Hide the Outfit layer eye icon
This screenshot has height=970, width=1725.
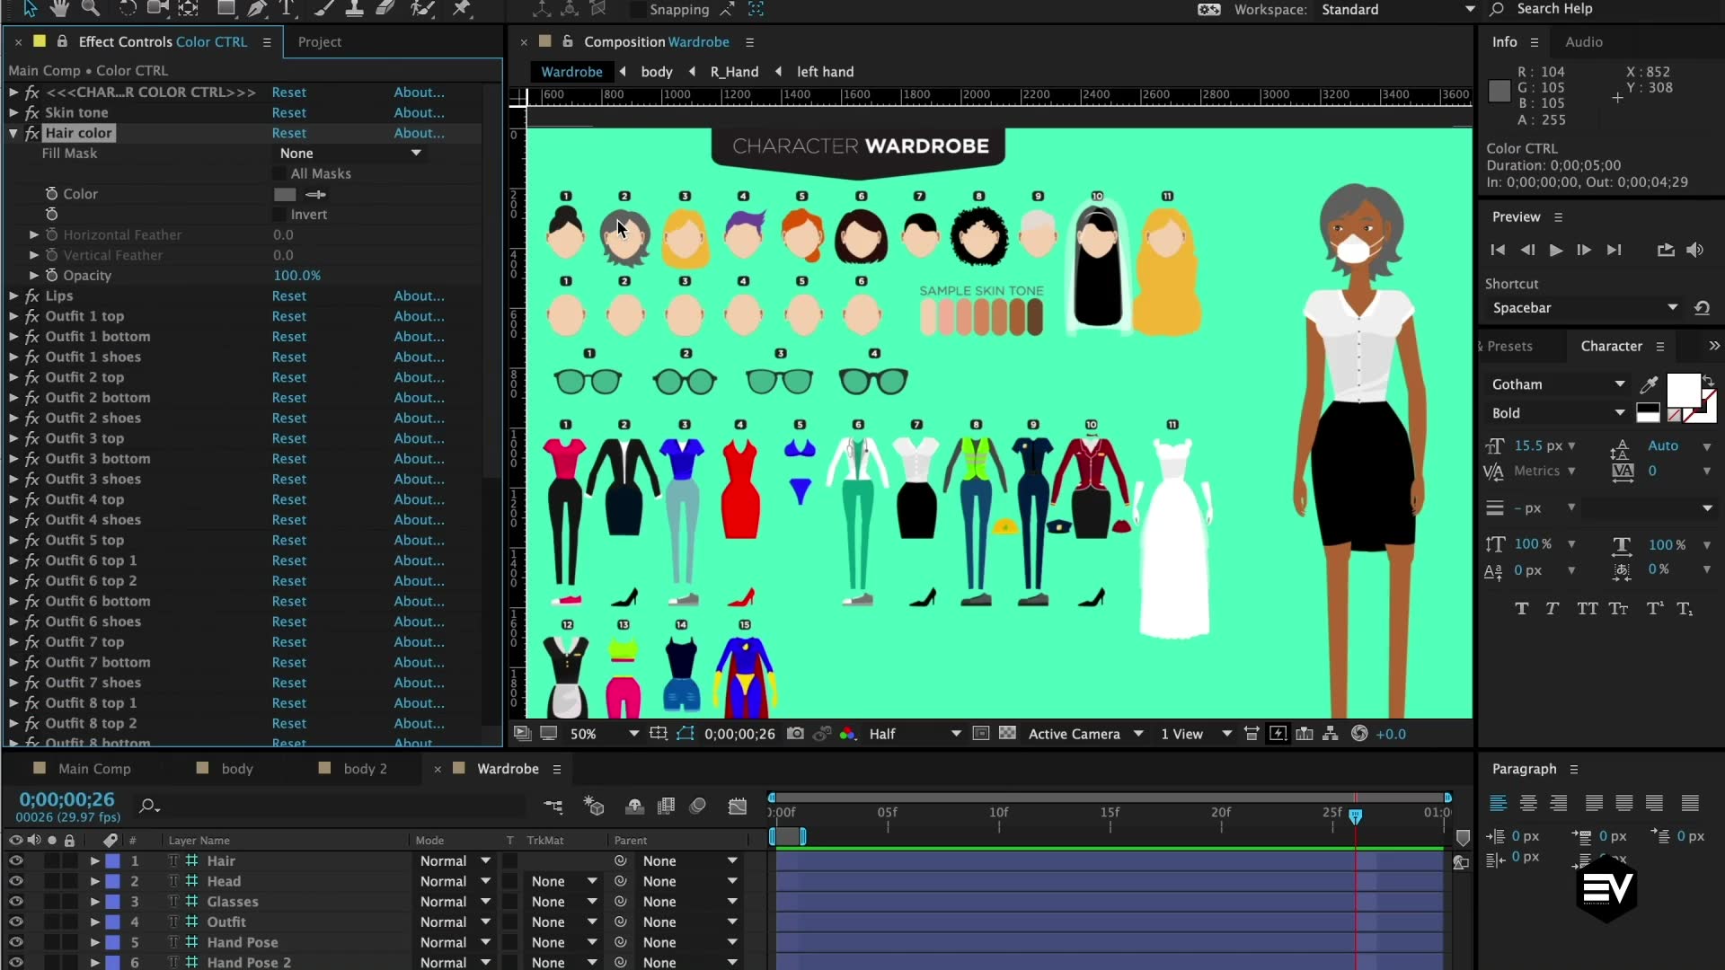click(x=15, y=922)
